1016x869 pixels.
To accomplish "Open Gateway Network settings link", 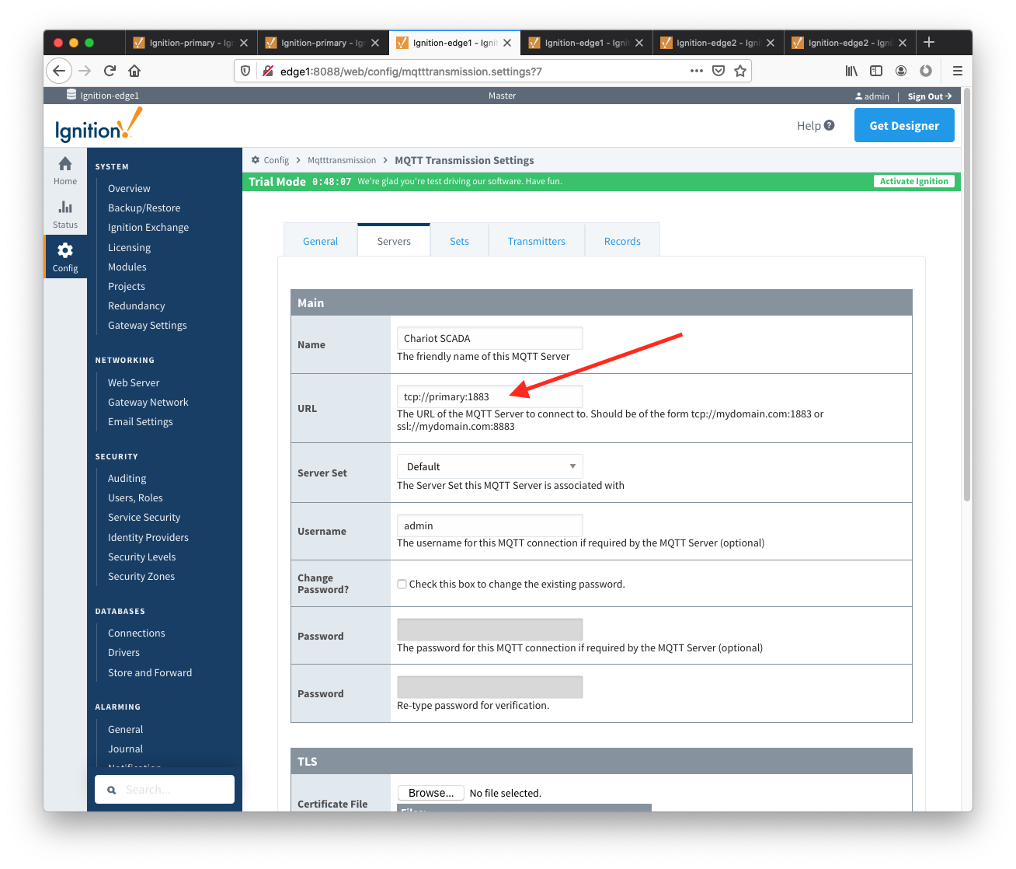I will 148,402.
